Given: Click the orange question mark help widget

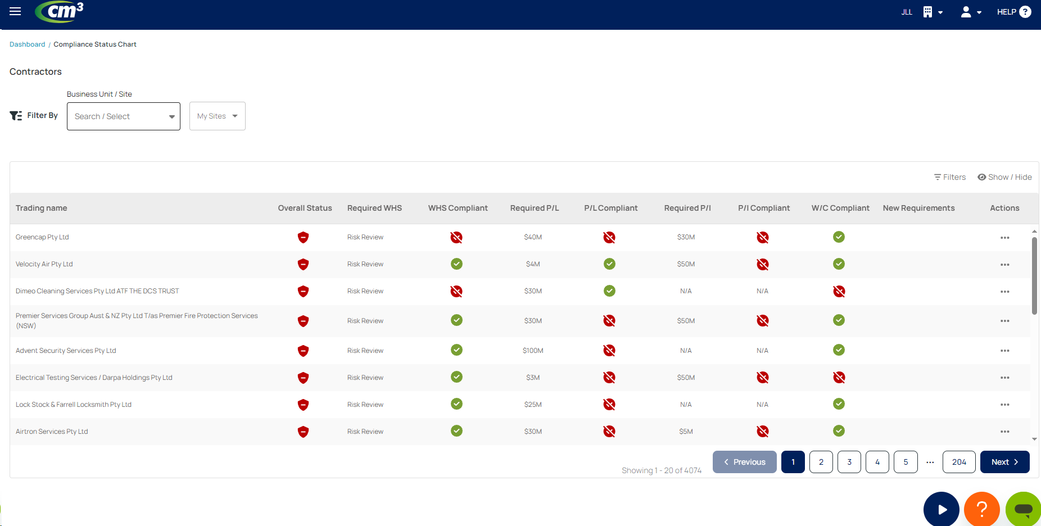Looking at the screenshot, I should 981,509.
